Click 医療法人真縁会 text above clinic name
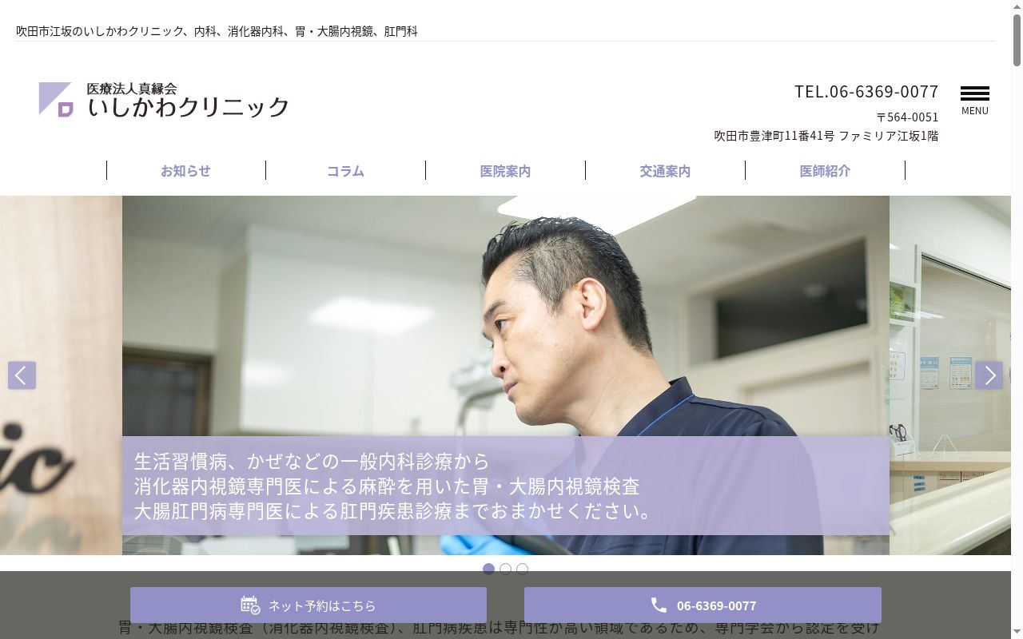The height and width of the screenshot is (639, 1023). point(132,89)
